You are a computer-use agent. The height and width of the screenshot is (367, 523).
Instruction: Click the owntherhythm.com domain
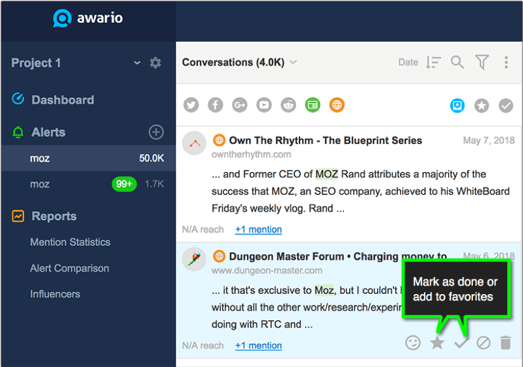pyautogui.click(x=251, y=155)
